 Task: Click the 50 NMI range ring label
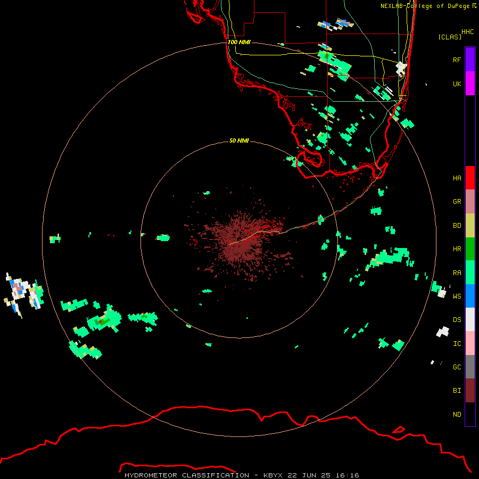[x=239, y=141]
